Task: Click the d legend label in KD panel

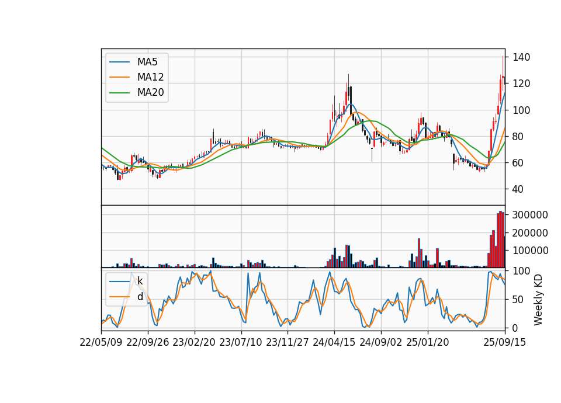Action: click(140, 297)
